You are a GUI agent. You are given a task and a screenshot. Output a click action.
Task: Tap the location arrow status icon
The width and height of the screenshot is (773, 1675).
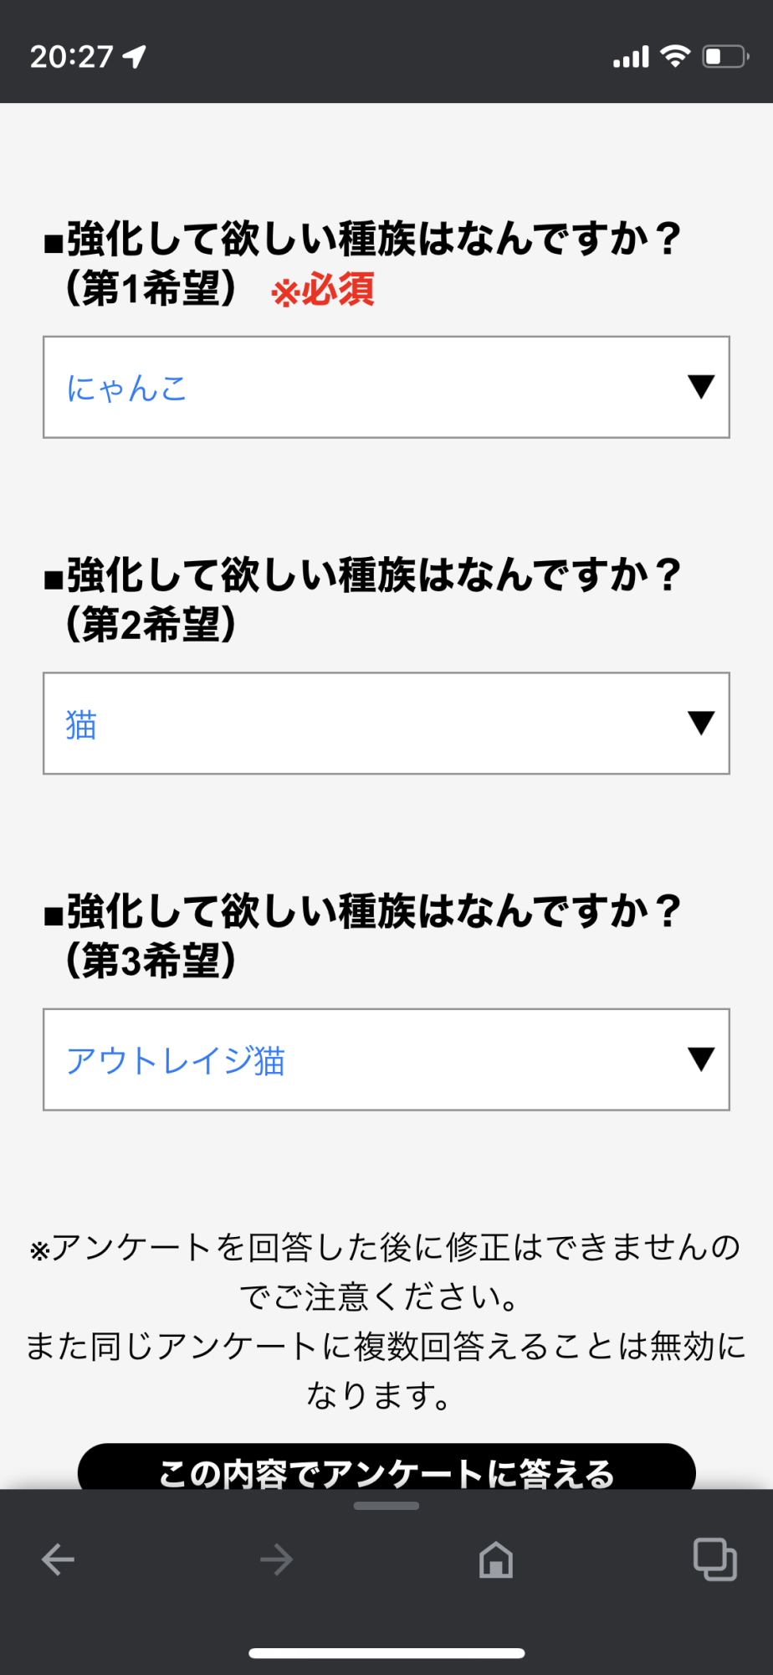coord(135,56)
